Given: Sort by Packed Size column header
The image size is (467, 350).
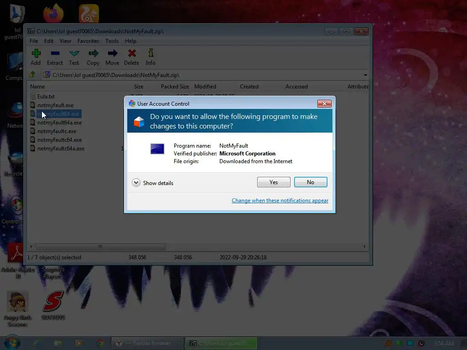Looking at the screenshot, I should pyautogui.click(x=175, y=86).
